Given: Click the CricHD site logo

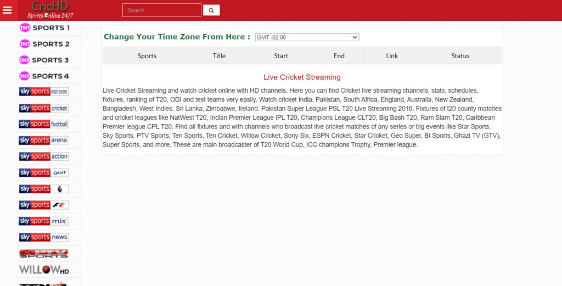Looking at the screenshot, I should coord(50,10).
